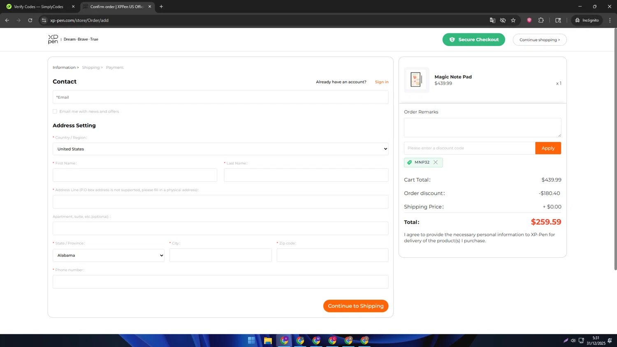Click the volume icon in system tray

tap(573, 340)
